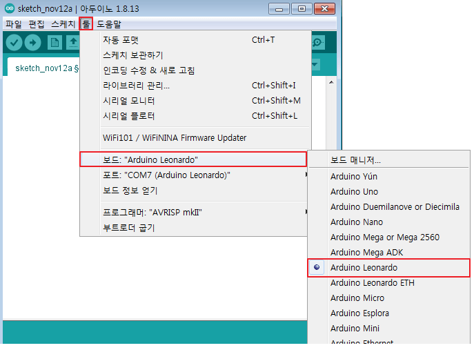Open the 파일 menu
The image size is (474, 350).
14,24
